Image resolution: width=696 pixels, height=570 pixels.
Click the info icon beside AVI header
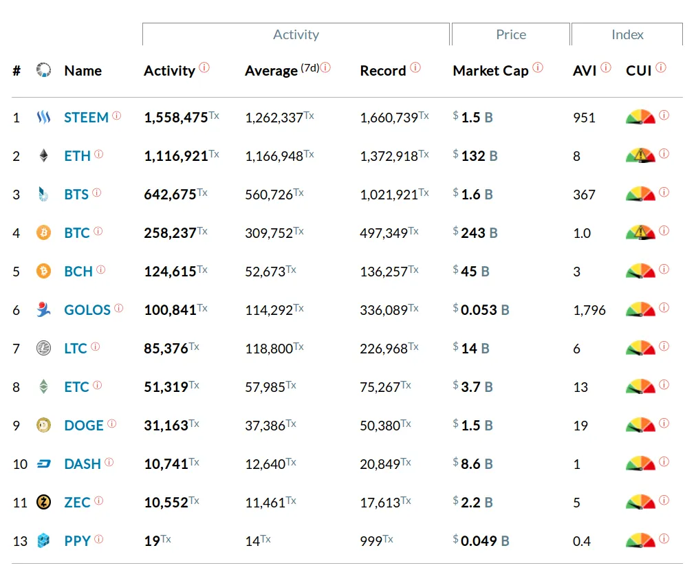(x=606, y=67)
